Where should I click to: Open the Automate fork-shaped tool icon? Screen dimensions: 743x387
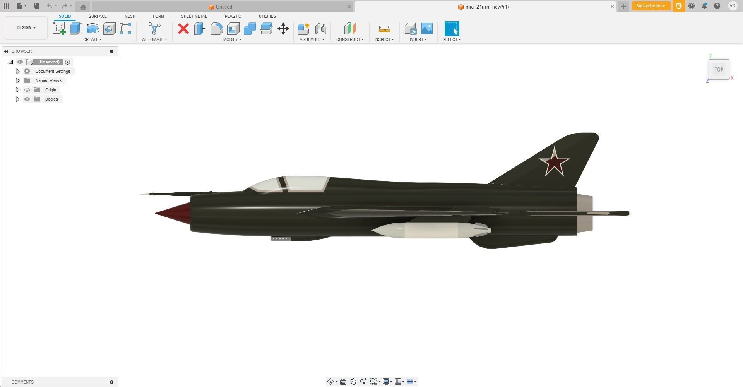154,29
